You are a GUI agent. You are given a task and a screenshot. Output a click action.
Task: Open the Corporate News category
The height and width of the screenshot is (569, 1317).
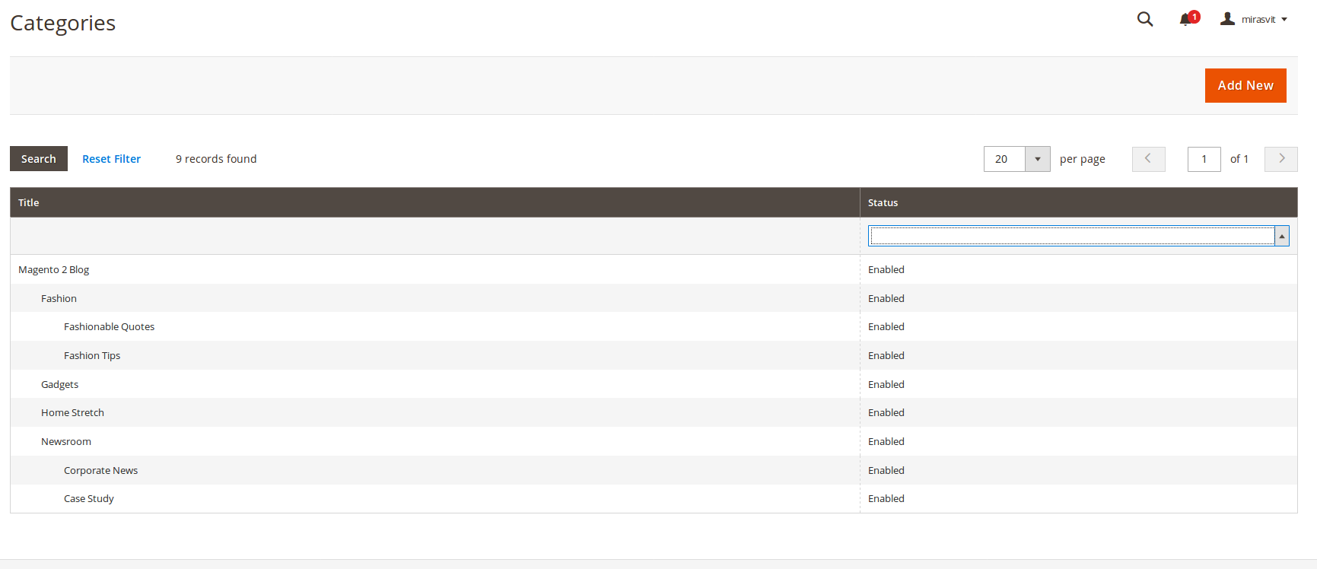click(x=100, y=471)
